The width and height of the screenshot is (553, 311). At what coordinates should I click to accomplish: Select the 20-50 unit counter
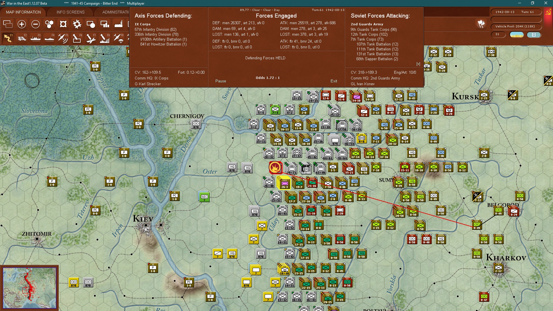(x=399, y=212)
